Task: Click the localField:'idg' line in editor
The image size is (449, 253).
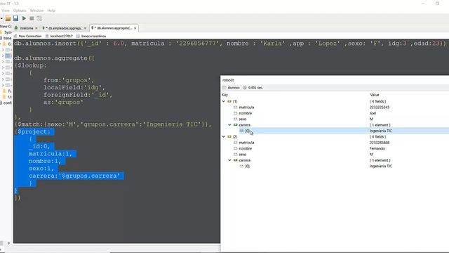Action: pos(74,87)
